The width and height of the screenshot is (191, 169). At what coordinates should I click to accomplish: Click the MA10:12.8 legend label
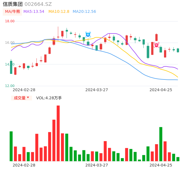click(59, 12)
